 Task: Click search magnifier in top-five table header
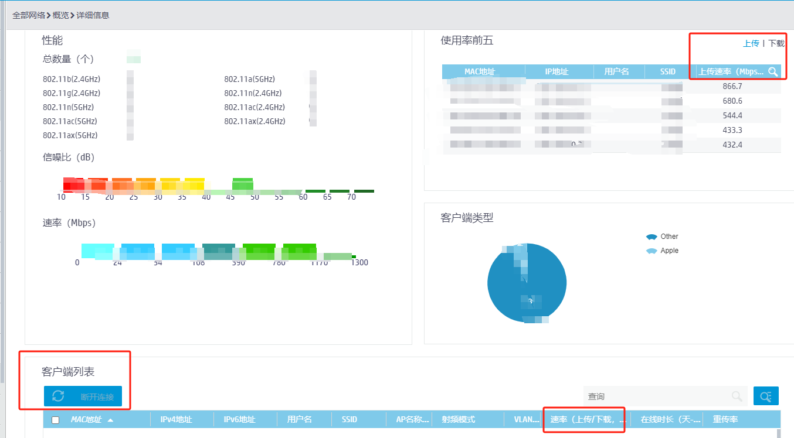(x=773, y=71)
